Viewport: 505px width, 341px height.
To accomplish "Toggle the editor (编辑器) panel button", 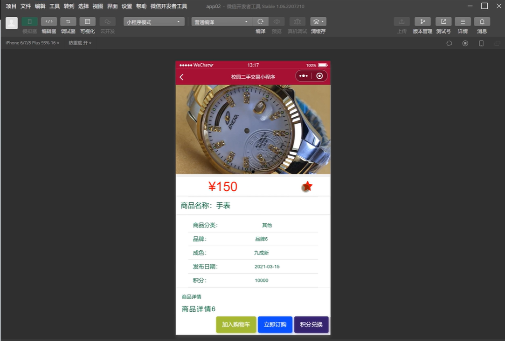I will [49, 22].
